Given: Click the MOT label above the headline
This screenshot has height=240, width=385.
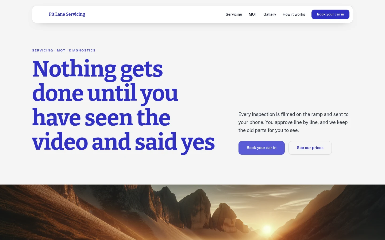Looking at the screenshot, I should click(61, 50).
